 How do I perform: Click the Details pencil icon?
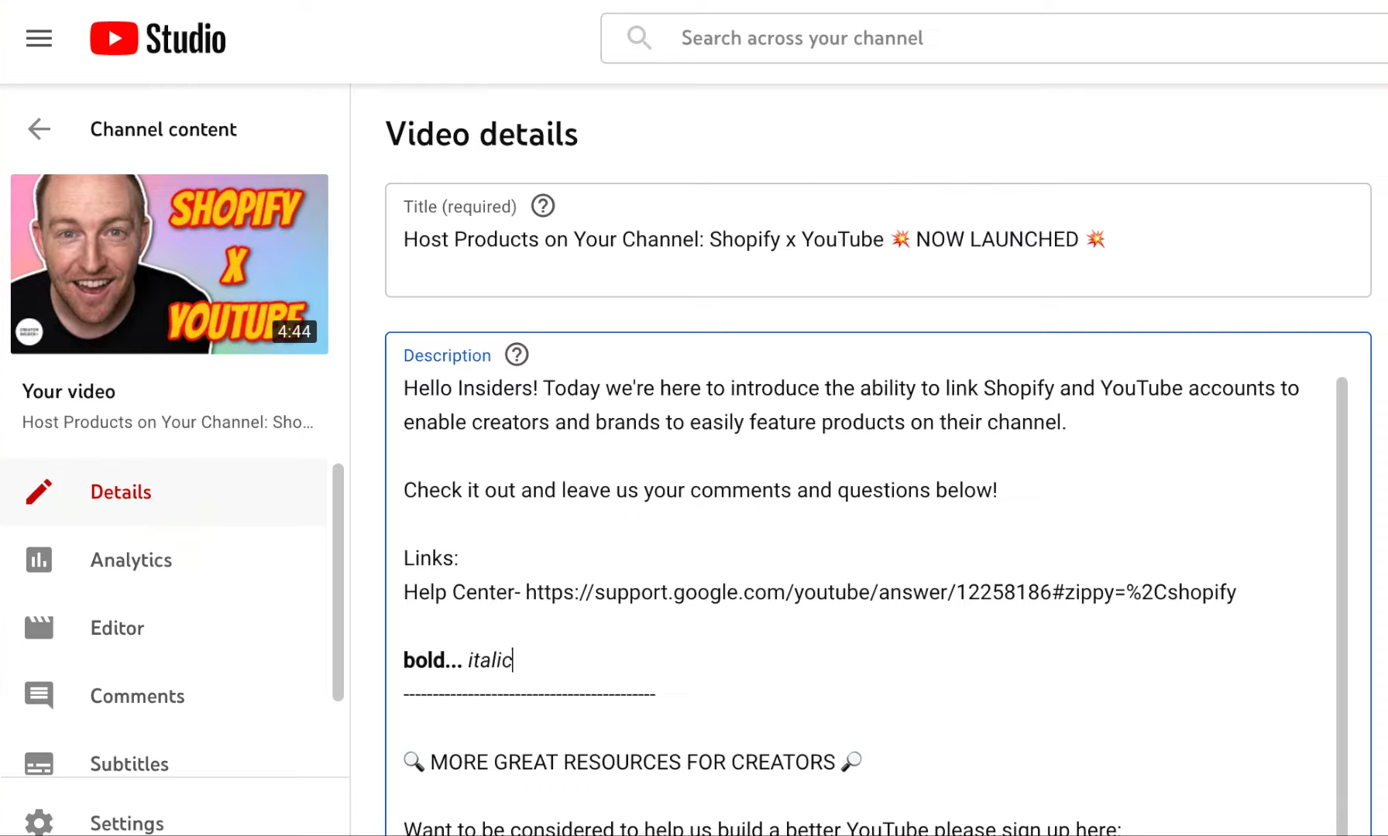point(39,492)
